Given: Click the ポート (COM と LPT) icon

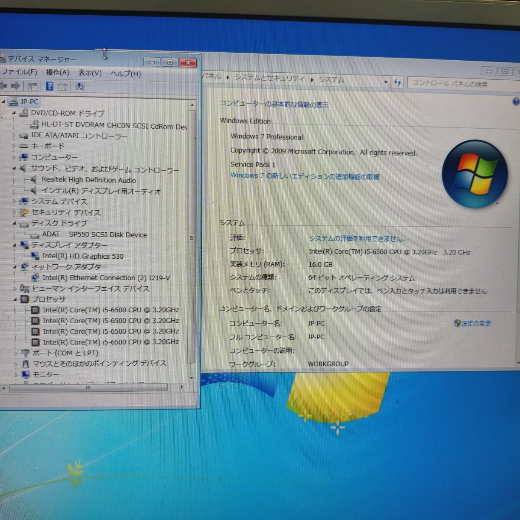Looking at the screenshot, I should pyautogui.click(x=26, y=353).
